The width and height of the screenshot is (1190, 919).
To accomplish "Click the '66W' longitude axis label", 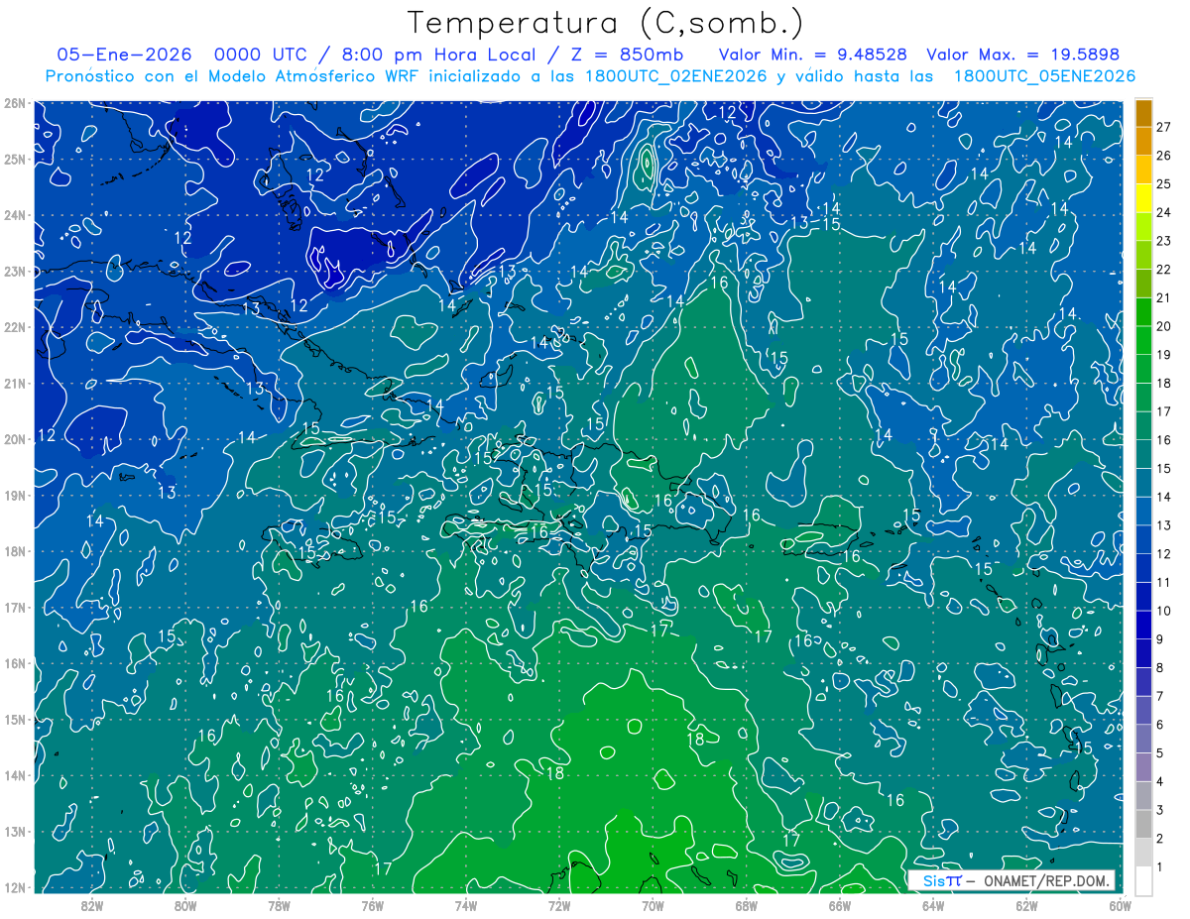I will (x=840, y=905).
